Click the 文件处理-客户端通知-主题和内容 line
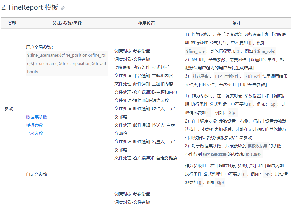Viewport: 306px width, 206px height. coord(146,92)
